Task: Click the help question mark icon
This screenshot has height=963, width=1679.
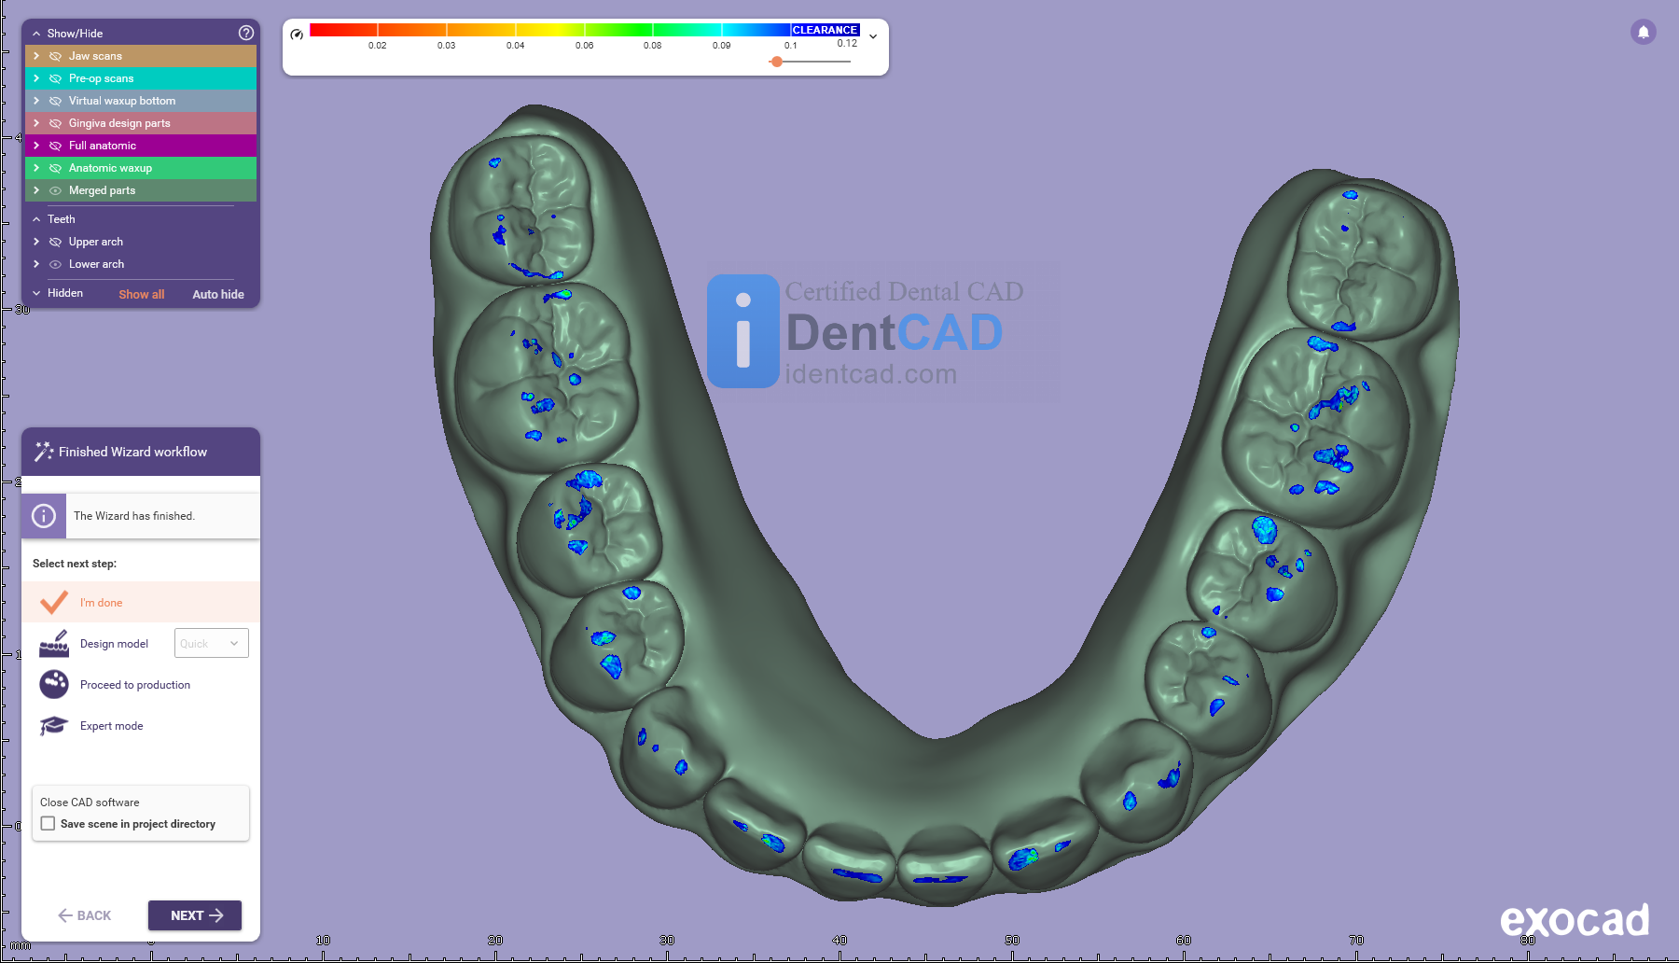Action: coord(246,33)
